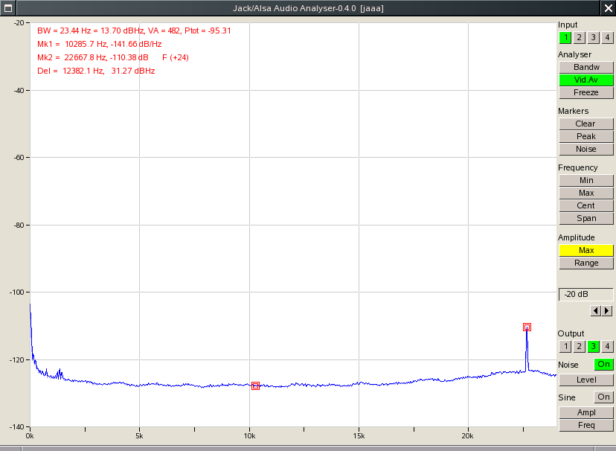The image size is (616, 451).
Task: Click the Sine Freq button
Action: point(585,425)
